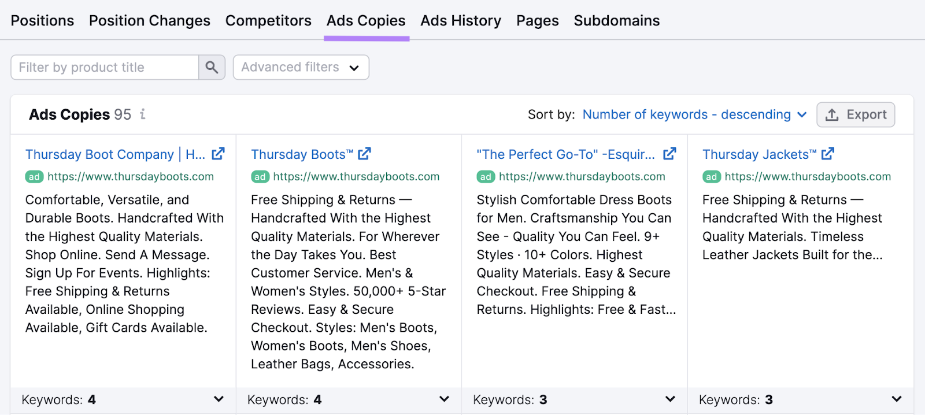This screenshot has height=415, width=925.
Task: Click the magnifier search button
Action: tap(212, 68)
